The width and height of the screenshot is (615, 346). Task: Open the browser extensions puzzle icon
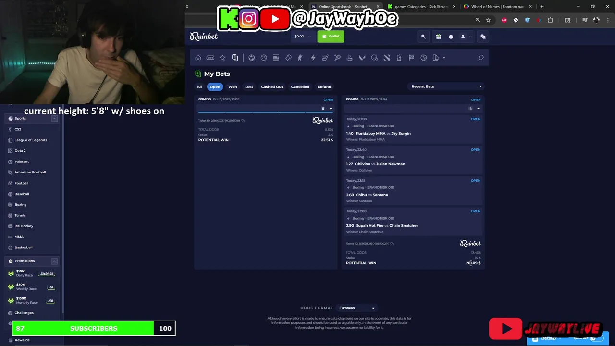coord(551,20)
